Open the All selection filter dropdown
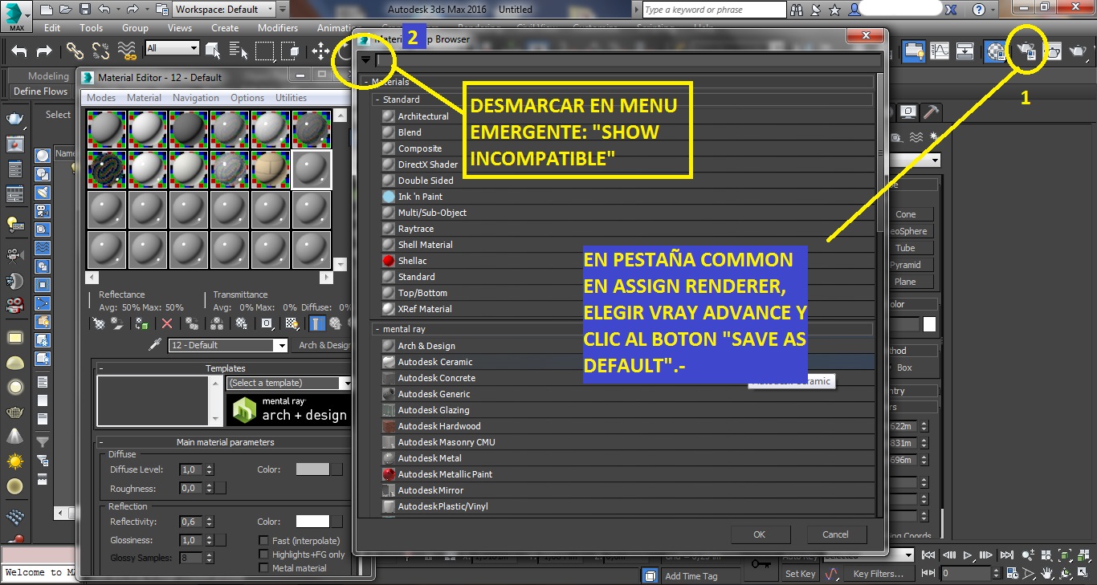Screen dimensions: 1097x585 pos(172,48)
